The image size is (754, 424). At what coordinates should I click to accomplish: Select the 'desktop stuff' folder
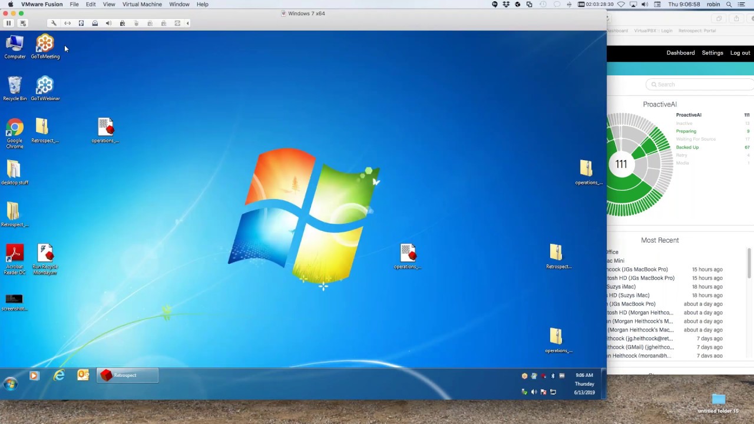point(15,173)
